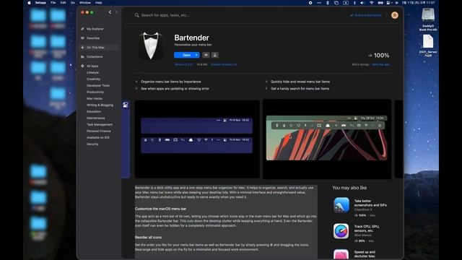Click the Bartender tuxedo app icon
The height and width of the screenshot is (260, 462).
pyautogui.click(x=151, y=45)
